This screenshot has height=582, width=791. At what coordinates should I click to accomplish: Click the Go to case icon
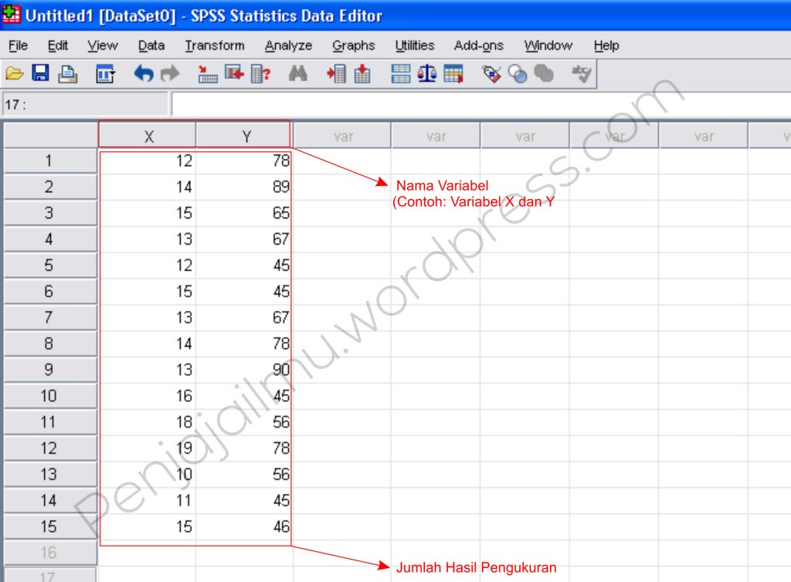tap(207, 74)
